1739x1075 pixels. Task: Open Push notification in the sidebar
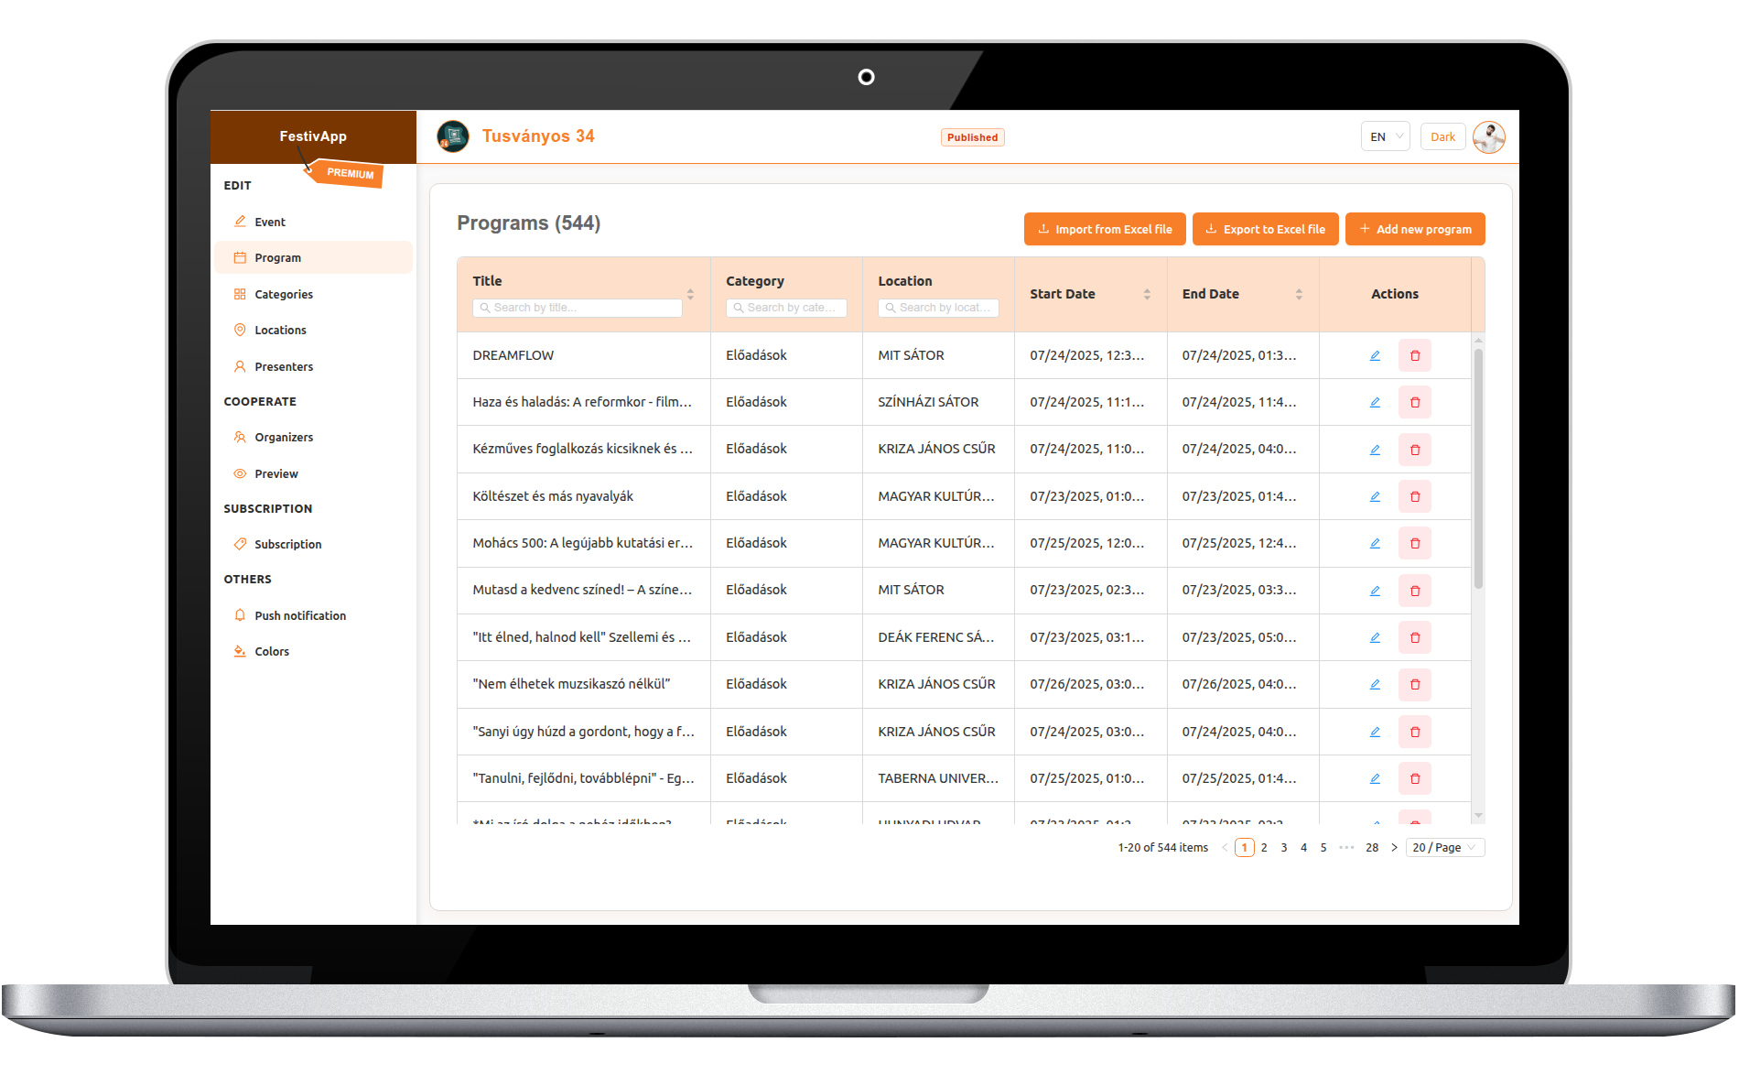tap(300, 615)
